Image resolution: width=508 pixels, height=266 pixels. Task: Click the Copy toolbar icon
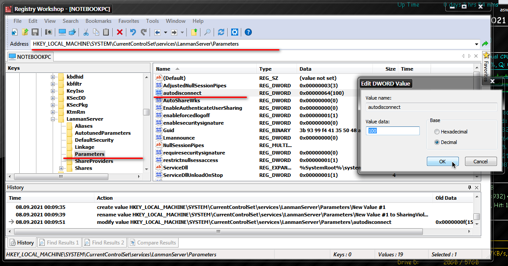coord(96,32)
